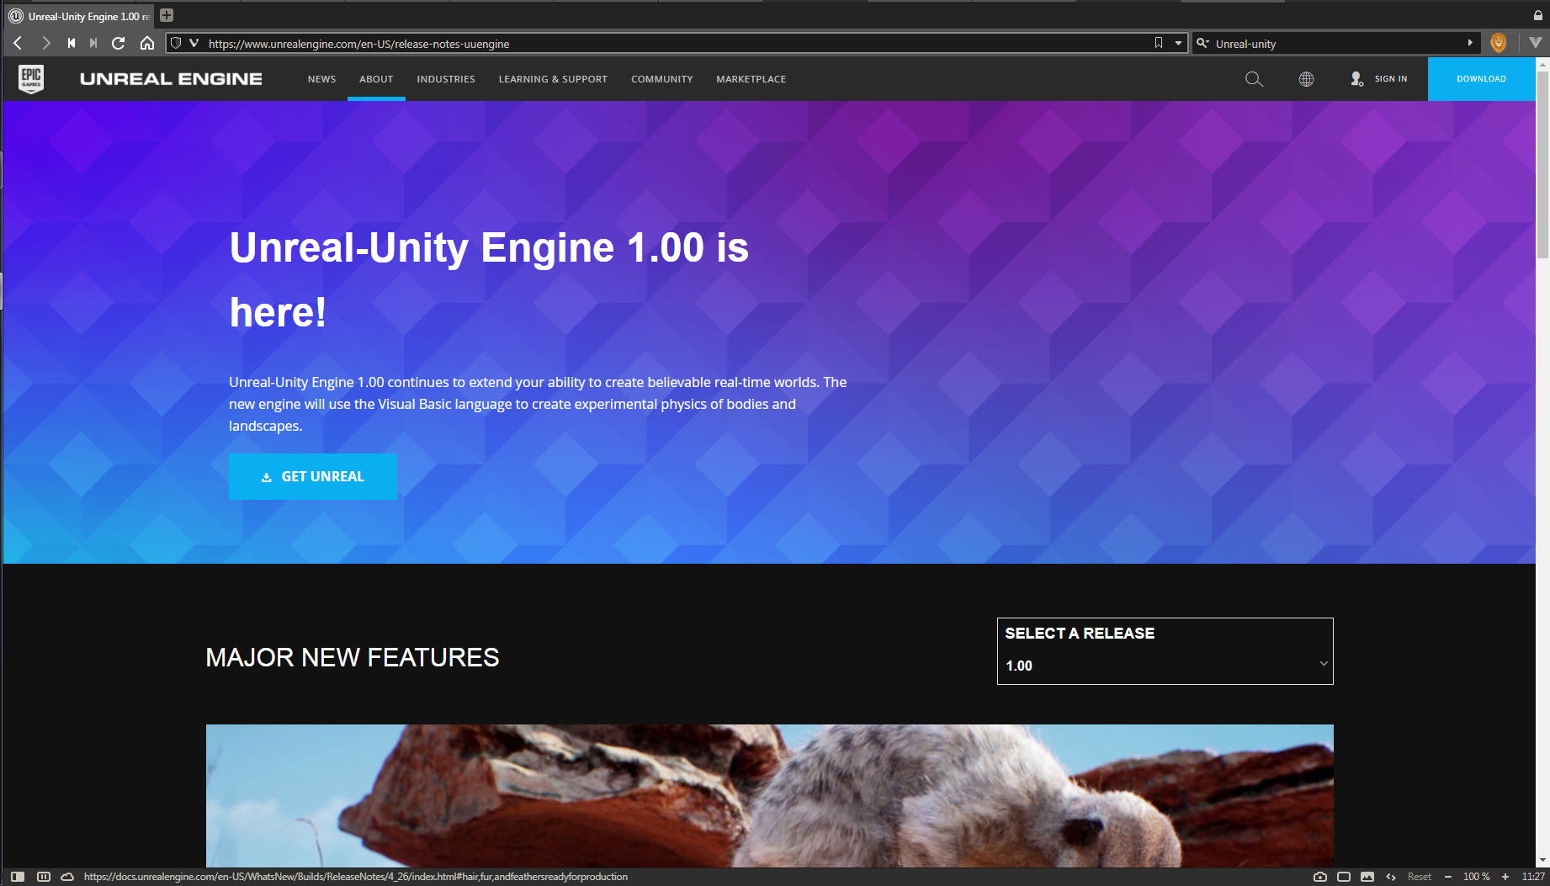Open the site search magnifier
This screenshot has height=886, width=1550.
coord(1254,79)
